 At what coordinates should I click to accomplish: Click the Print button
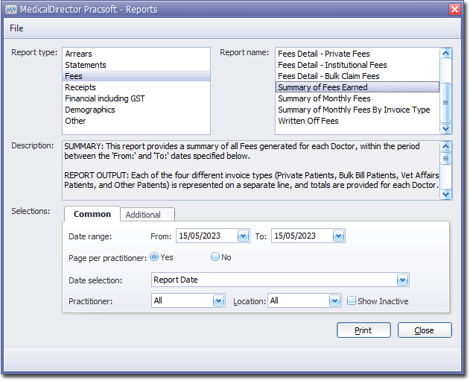tap(363, 330)
